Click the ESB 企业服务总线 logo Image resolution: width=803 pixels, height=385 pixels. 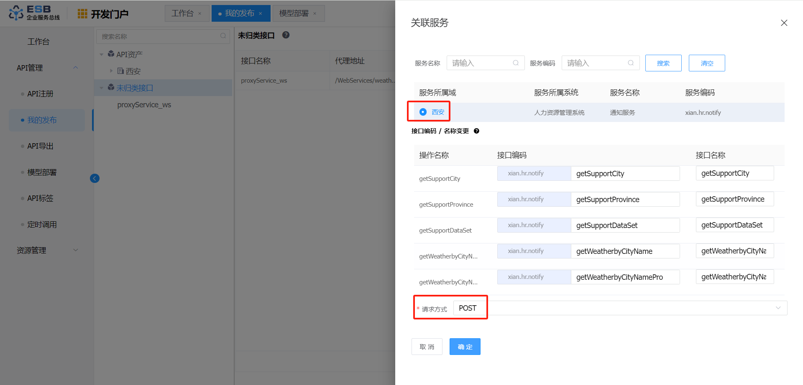click(x=34, y=13)
